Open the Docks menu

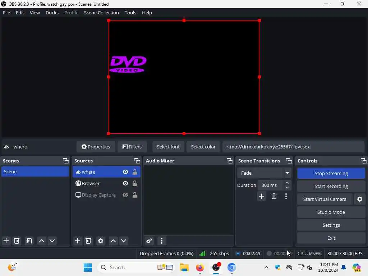click(52, 13)
